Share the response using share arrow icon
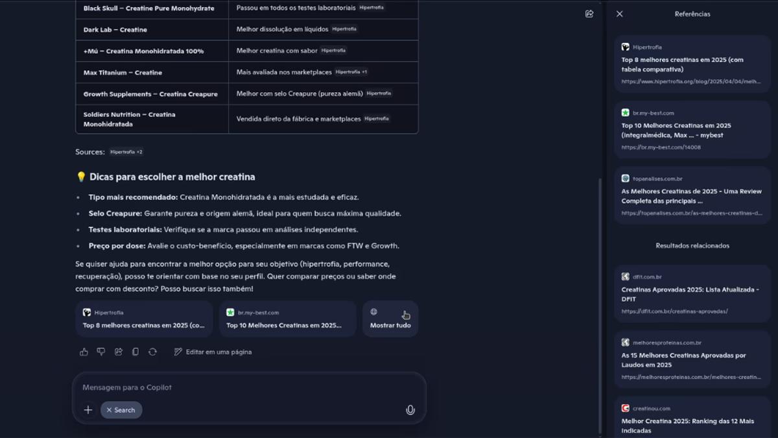 click(x=119, y=352)
